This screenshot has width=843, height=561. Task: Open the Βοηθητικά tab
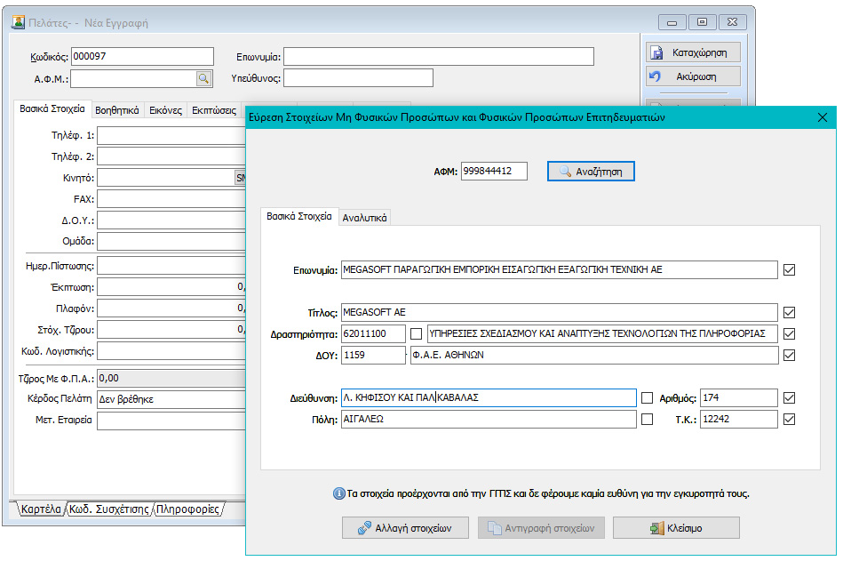[x=117, y=111]
